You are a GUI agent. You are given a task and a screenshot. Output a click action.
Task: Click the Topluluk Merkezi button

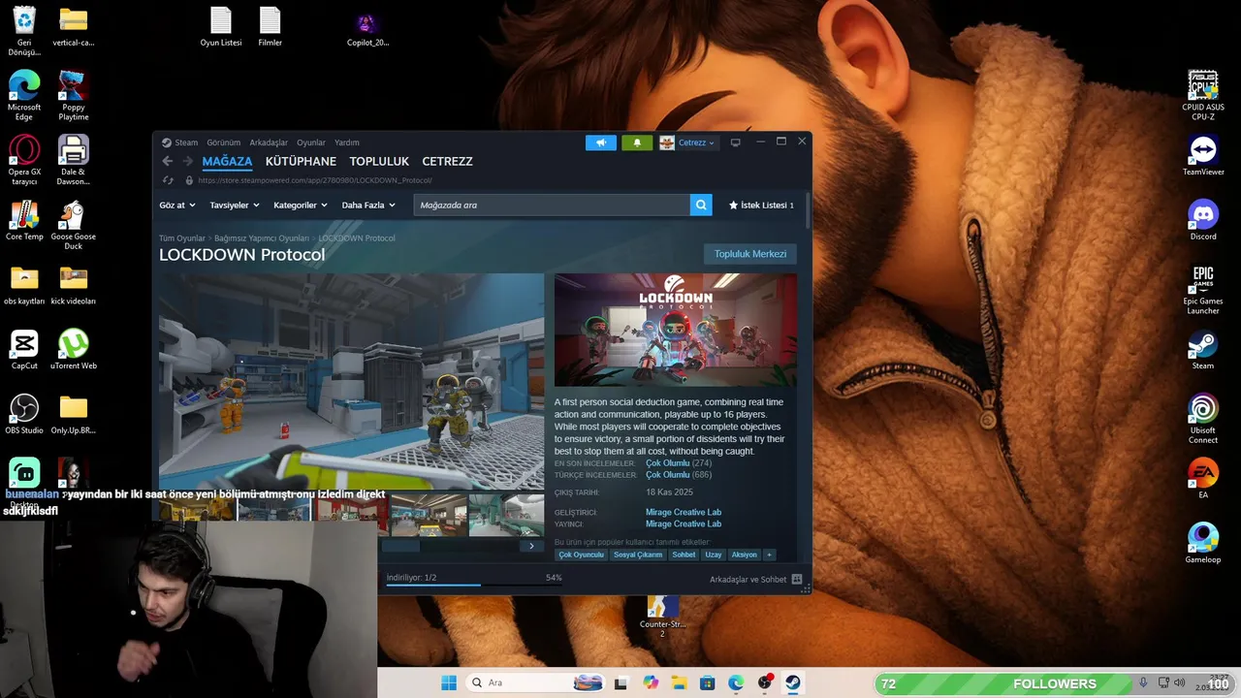tap(750, 254)
